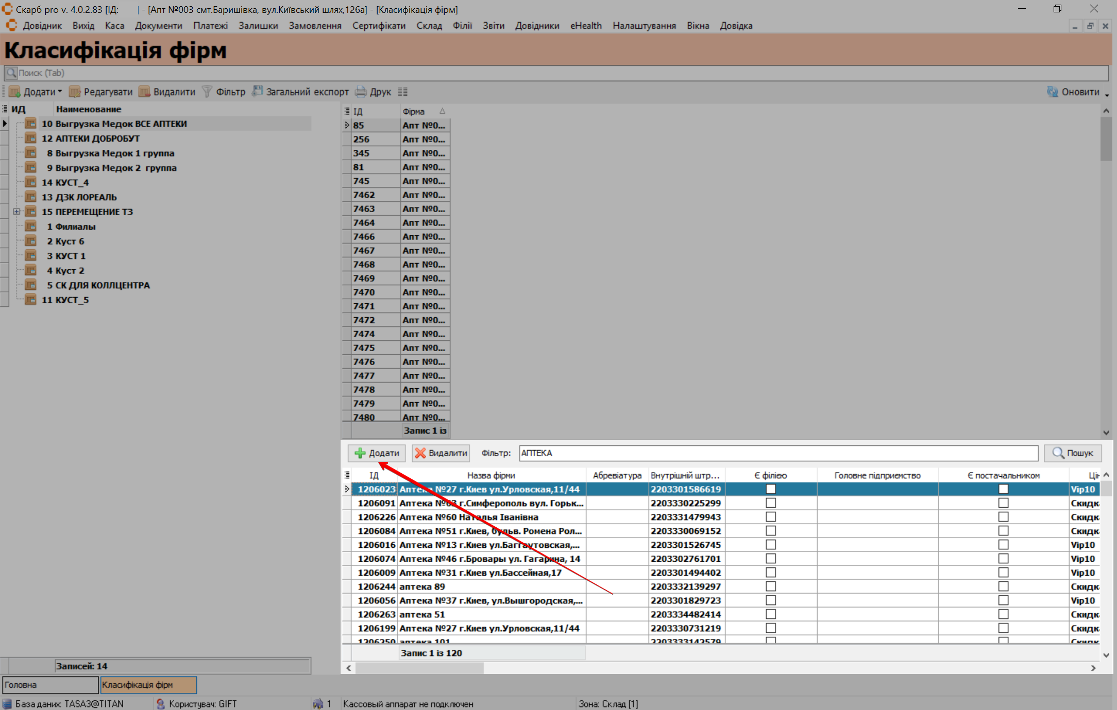Click the Оновити refresh icon
The width and height of the screenshot is (1117, 710).
click(1052, 92)
